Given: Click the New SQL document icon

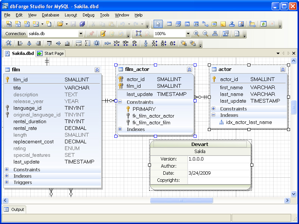Looking at the screenshot, I should tap(9, 24).
